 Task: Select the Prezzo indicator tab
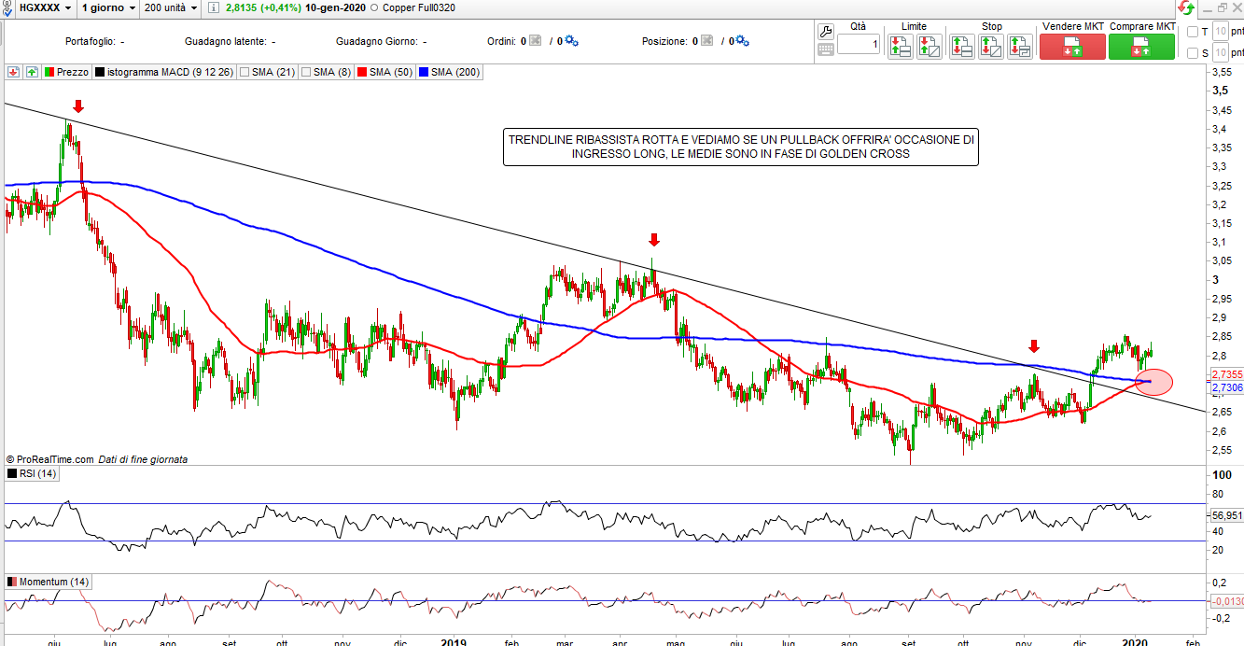click(x=66, y=72)
